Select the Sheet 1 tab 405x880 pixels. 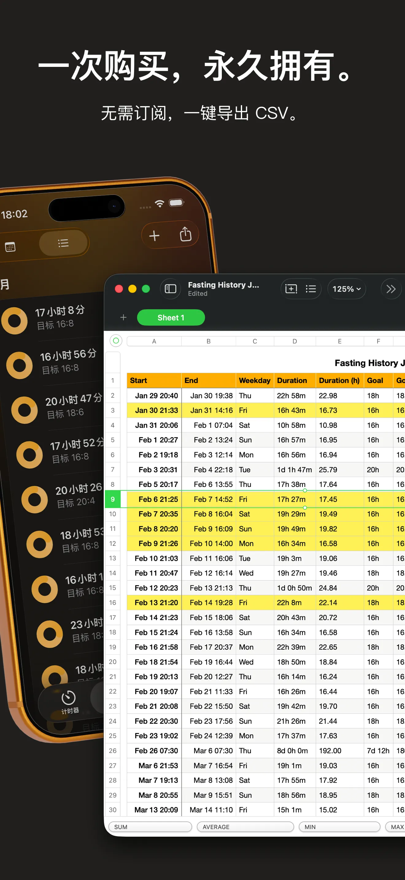tap(171, 317)
